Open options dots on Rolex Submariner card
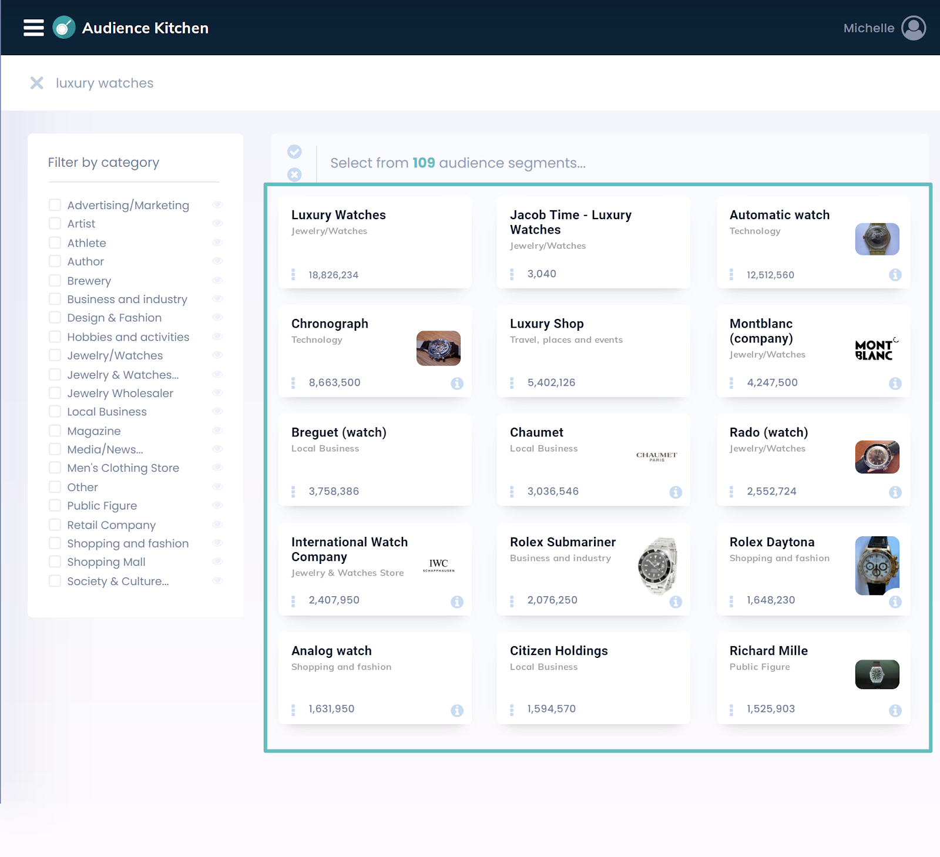 tap(512, 601)
